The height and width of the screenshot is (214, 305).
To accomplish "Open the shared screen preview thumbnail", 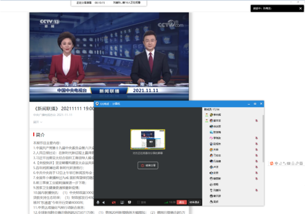I will [x=148, y=139].
